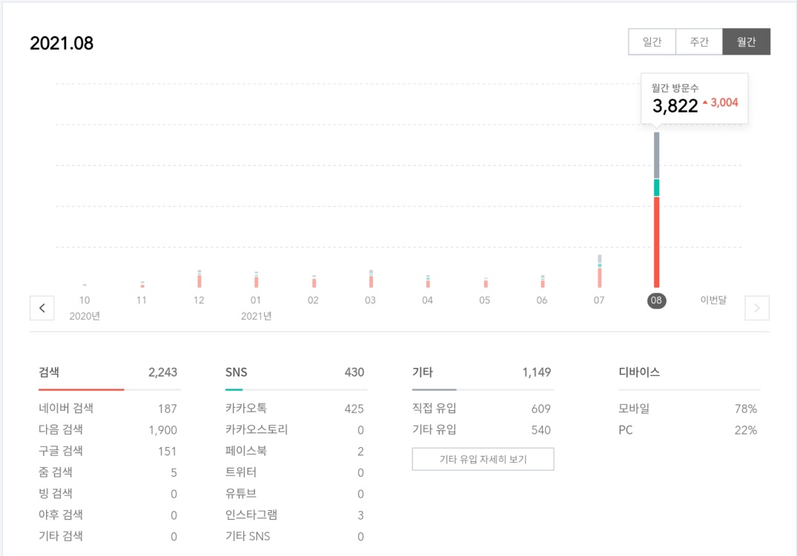Screen dimensions: 797x556
Task: Click the 기타 SNS row
Action: tap(295, 536)
